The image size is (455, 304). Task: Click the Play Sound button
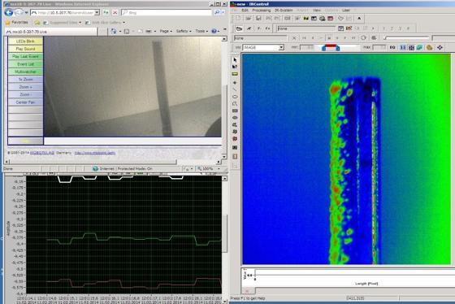(25, 49)
